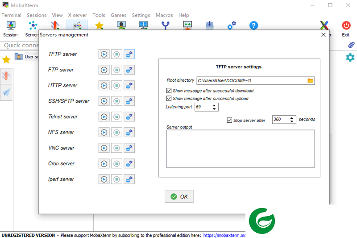
Task: Open Iperf server settings gears
Action: (129, 179)
